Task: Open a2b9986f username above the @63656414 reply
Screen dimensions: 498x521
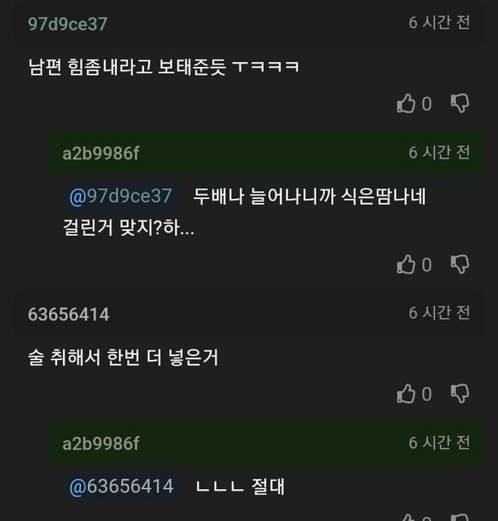Action: (x=100, y=443)
